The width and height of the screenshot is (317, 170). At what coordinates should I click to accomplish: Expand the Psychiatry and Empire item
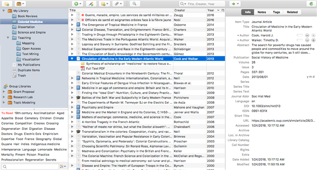[x=72, y=107]
